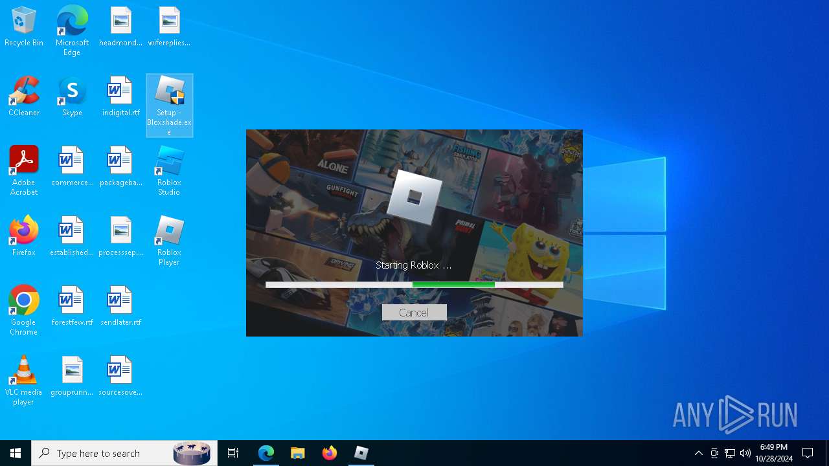Image resolution: width=829 pixels, height=466 pixels.
Task: Open File Explorer from the taskbar
Action: tap(298, 453)
